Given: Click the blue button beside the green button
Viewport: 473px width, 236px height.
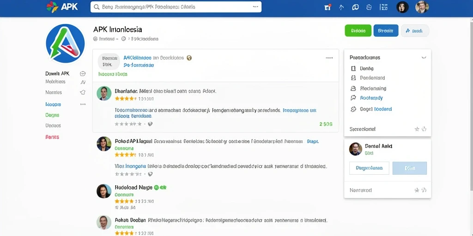Looking at the screenshot, I should tap(386, 31).
